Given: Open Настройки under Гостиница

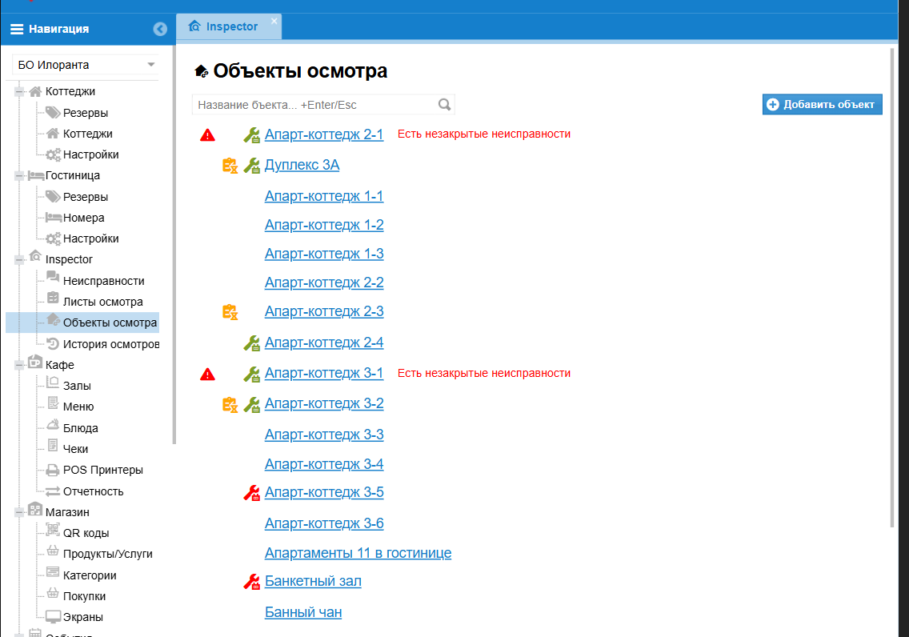Looking at the screenshot, I should pos(91,238).
